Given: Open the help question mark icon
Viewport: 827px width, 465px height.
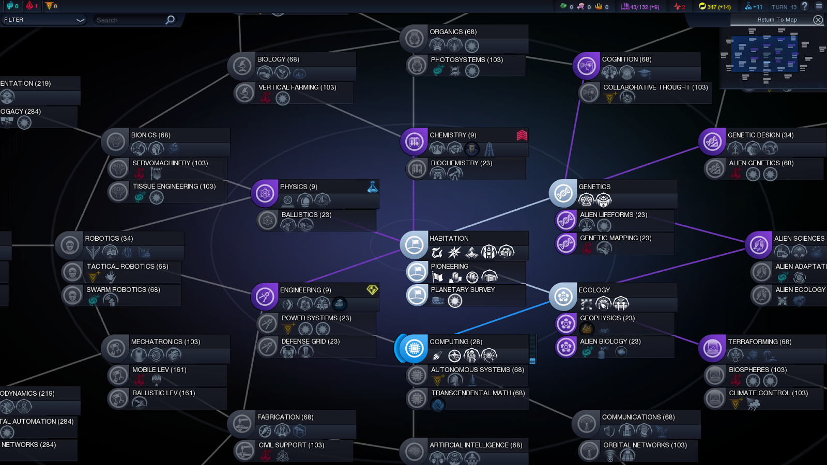Looking at the screenshot, I should tap(804, 6).
